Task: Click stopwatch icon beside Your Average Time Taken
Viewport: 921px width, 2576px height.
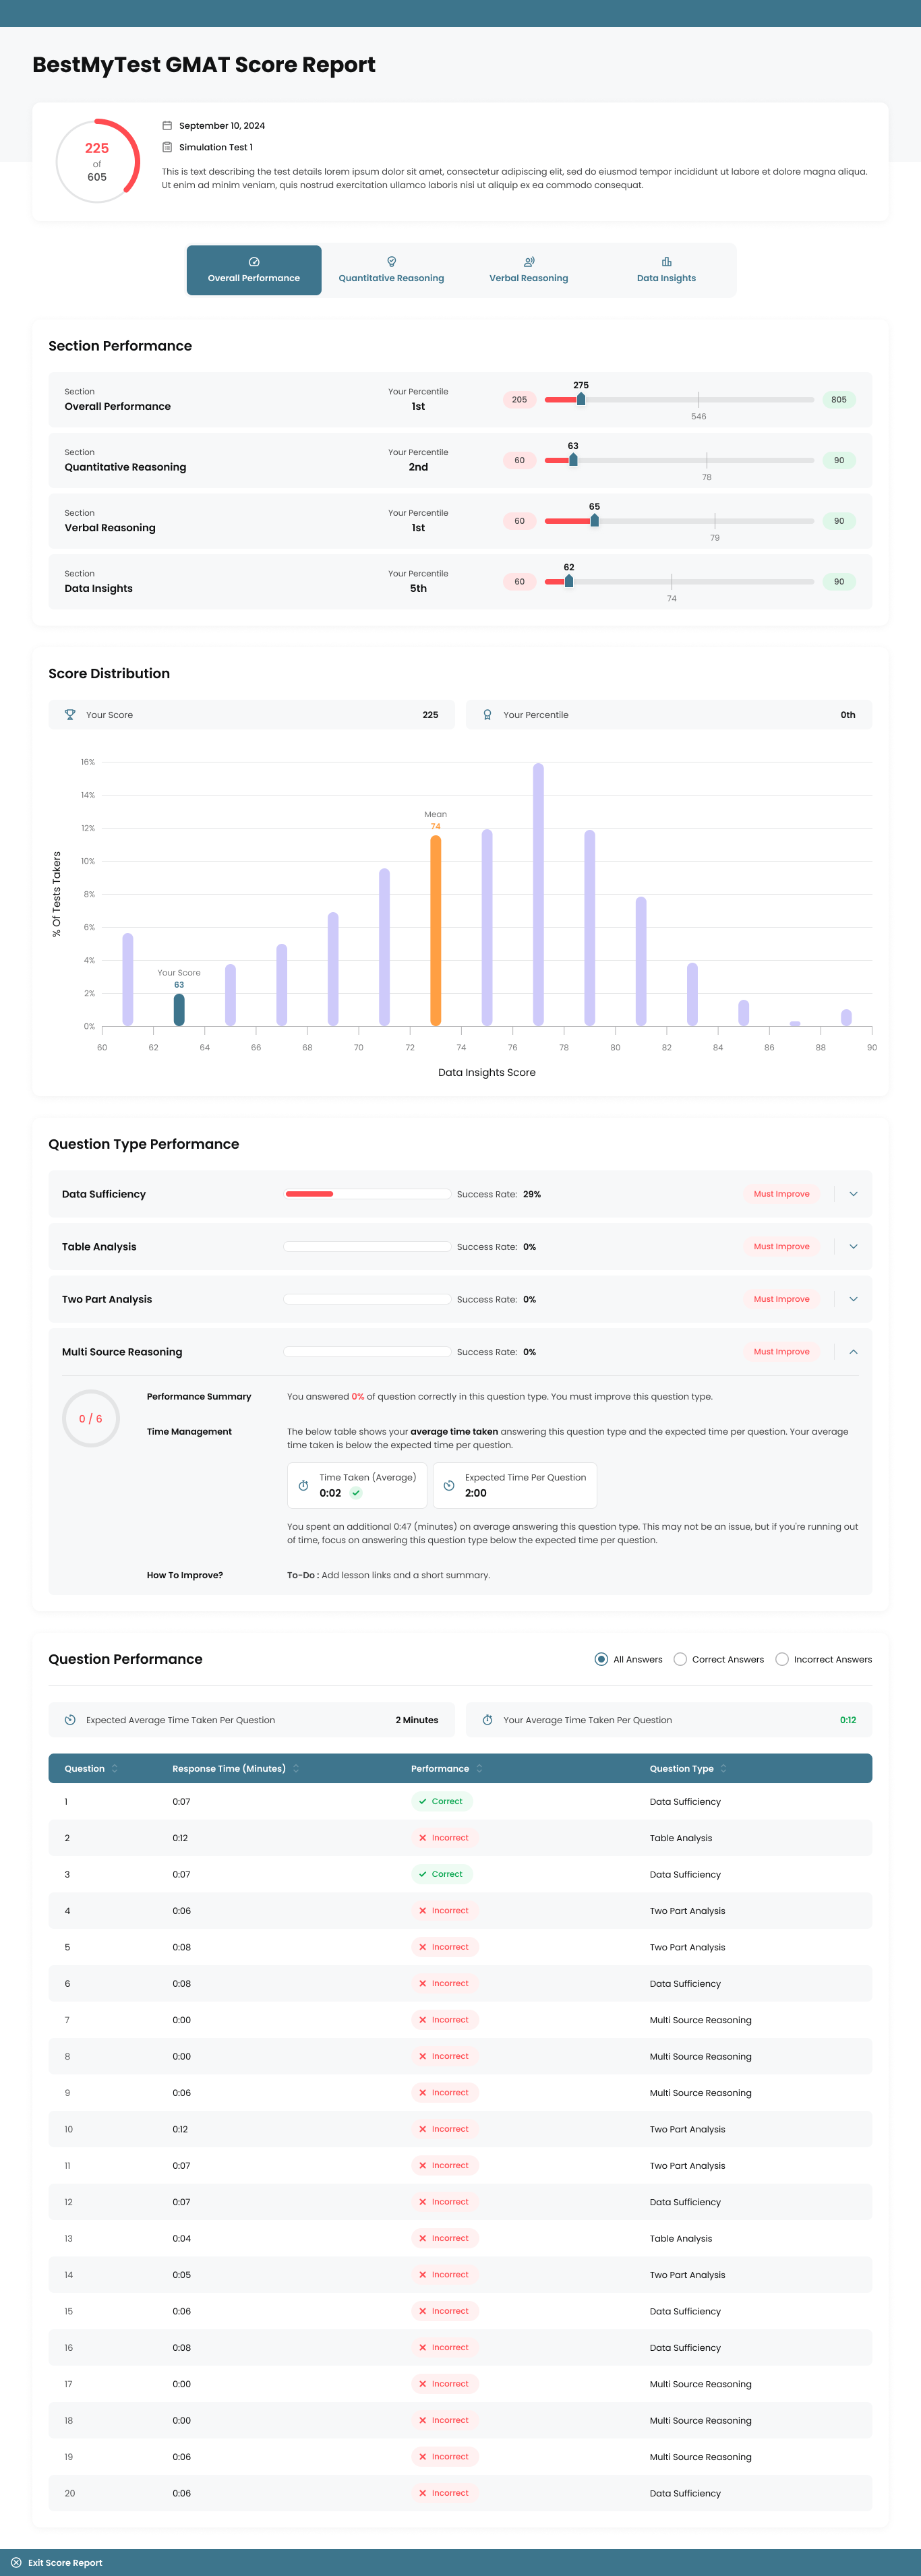Action: click(487, 1720)
